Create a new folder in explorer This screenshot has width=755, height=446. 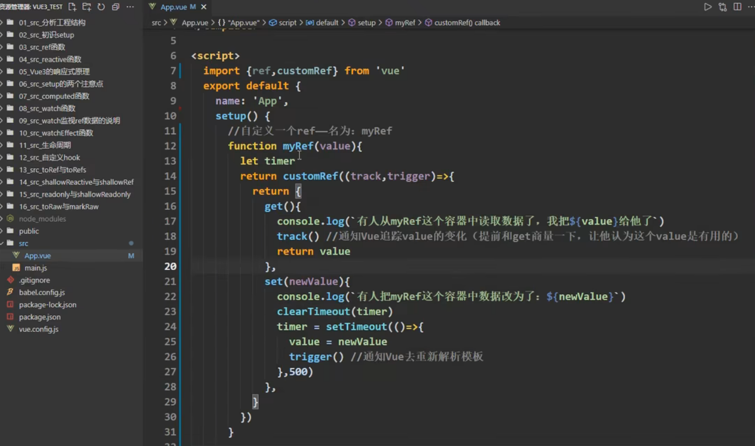[87, 7]
